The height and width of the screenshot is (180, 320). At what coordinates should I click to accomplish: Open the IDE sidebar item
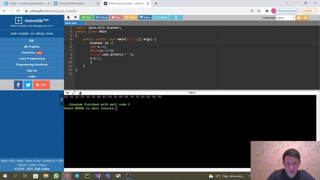point(31,40)
